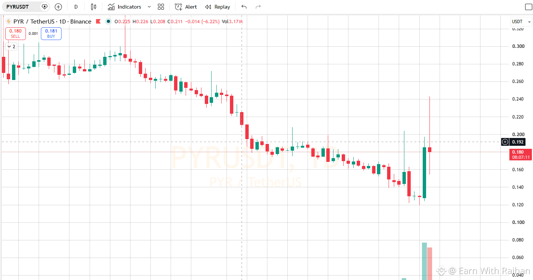Click the 0.192 crosshair price label
The width and height of the screenshot is (533, 280).
coord(517,142)
